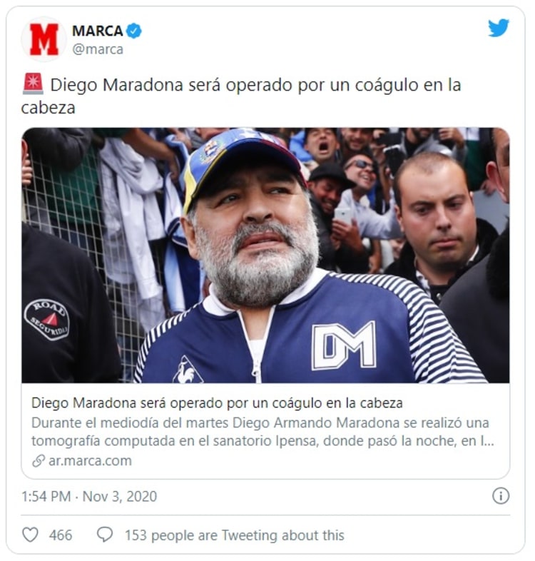This screenshot has width=535, height=561.
Task: Open the MARCA account name
Action: pyautogui.click(x=97, y=31)
